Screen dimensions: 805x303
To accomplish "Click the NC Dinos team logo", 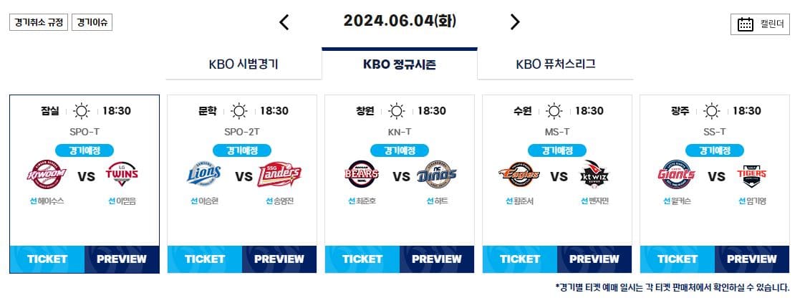I will [437, 175].
